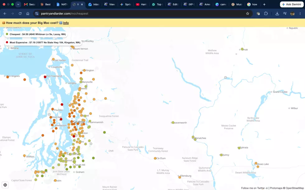Click the Ask Gemini button
The width and height of the screenshot is (305, 190).
point(292,4)
